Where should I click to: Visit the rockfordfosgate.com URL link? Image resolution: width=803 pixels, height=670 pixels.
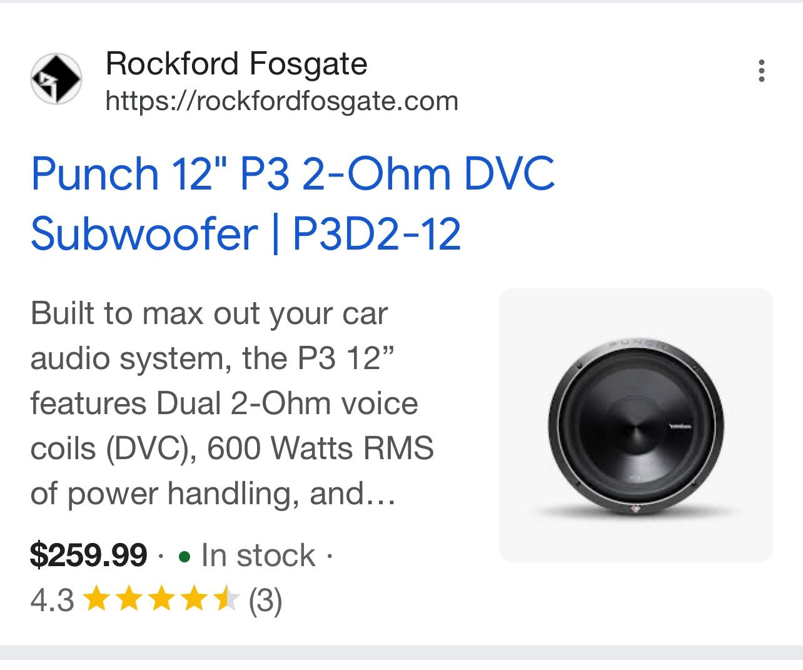[282, 100]
